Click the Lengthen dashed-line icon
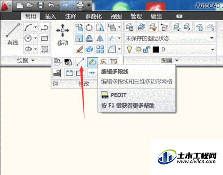This screenshot has height=175, width=223. (x=80, y=62)
